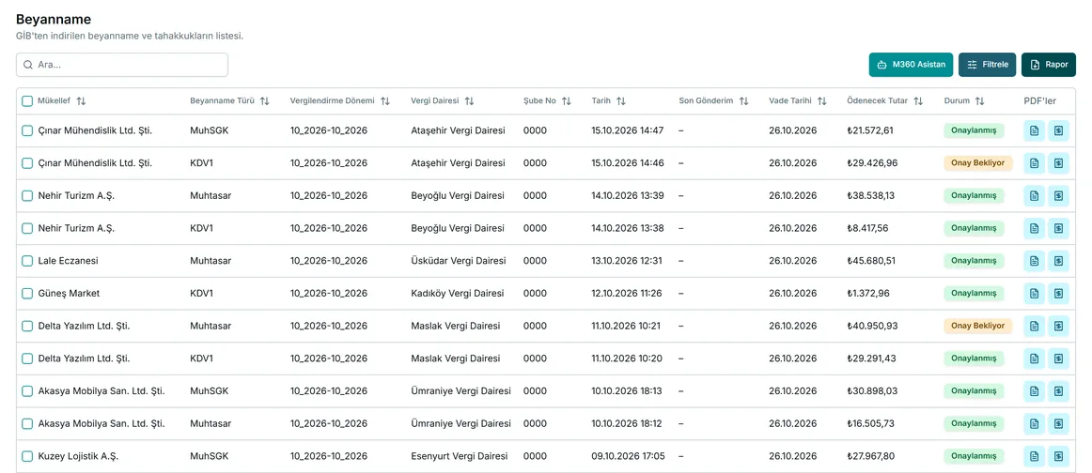Click Kadıköy Vergi Dairesi cell

tap(458, 294)
